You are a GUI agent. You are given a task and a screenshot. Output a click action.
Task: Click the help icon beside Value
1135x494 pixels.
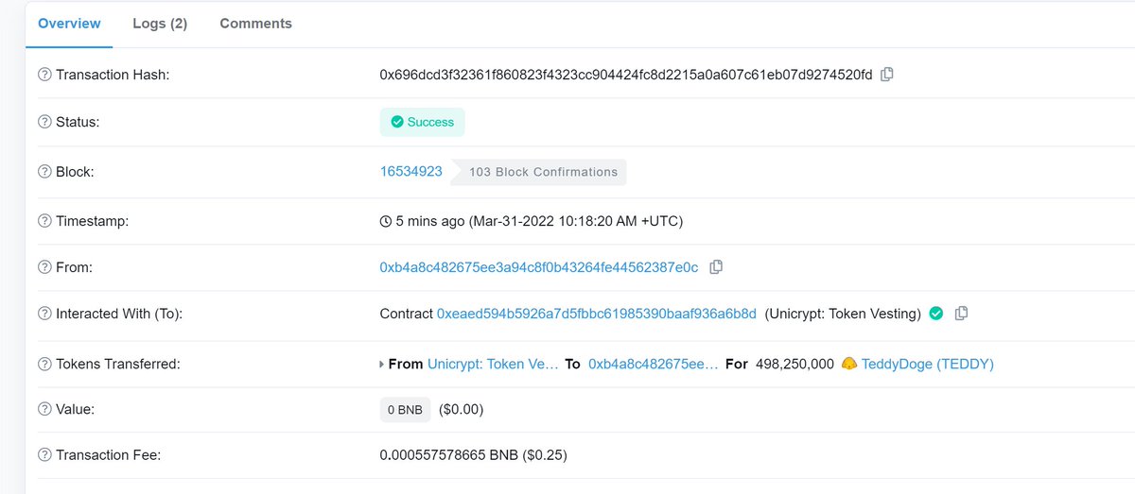[44, 410]
